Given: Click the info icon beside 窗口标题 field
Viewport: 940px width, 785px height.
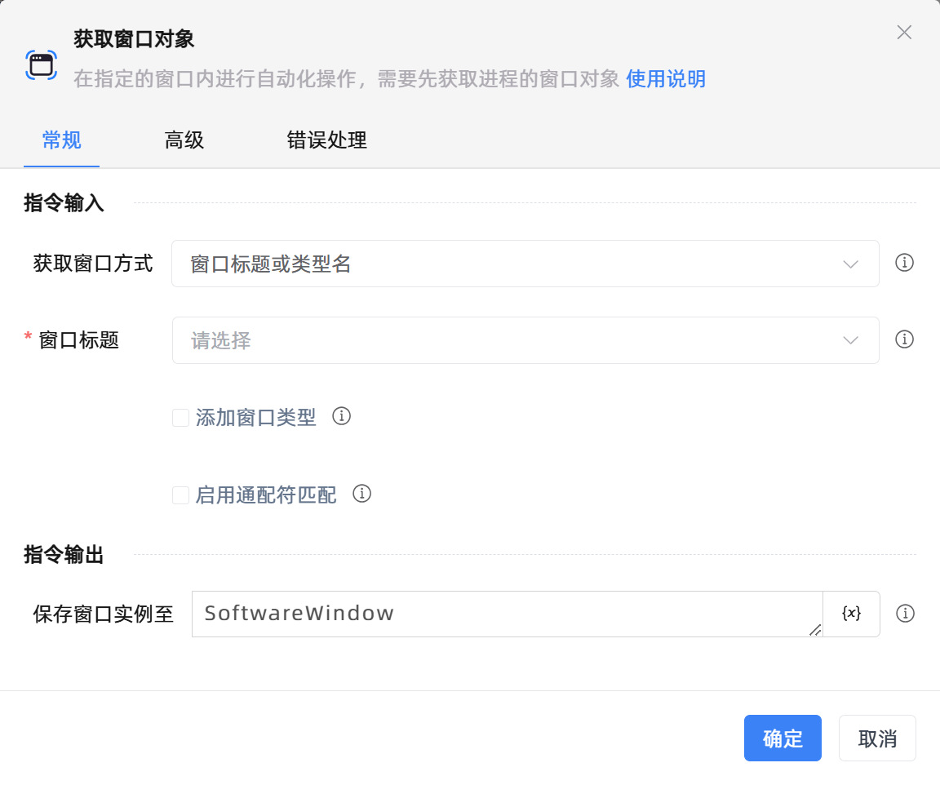Looking at the screenshot, I should pyautogui.click(x=904, y=339).
